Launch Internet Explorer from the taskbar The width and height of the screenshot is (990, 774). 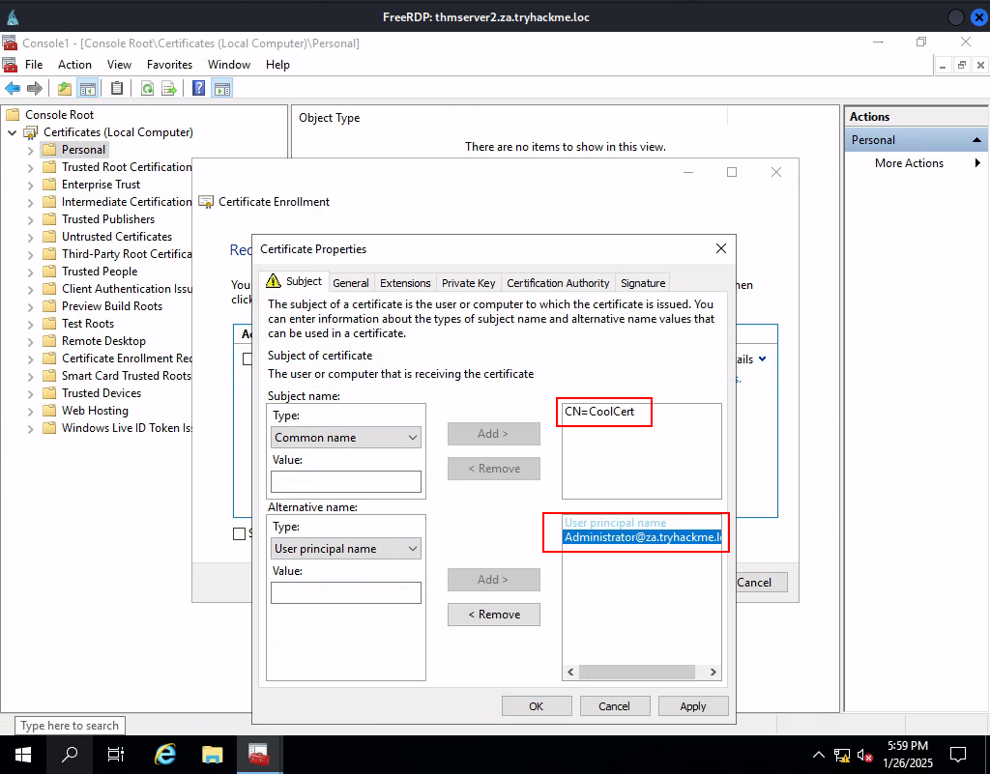click(x=165, y=755)
